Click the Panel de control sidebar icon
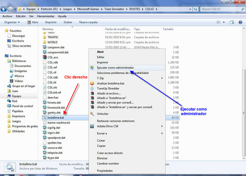The image size is (246, 176). pos(8,106)
